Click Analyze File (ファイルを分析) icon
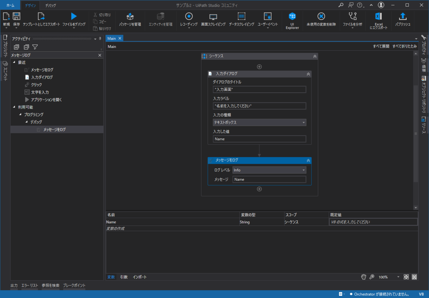Image resolution: width=429 pixels, height=298 pixels. (x=352, y=16)
